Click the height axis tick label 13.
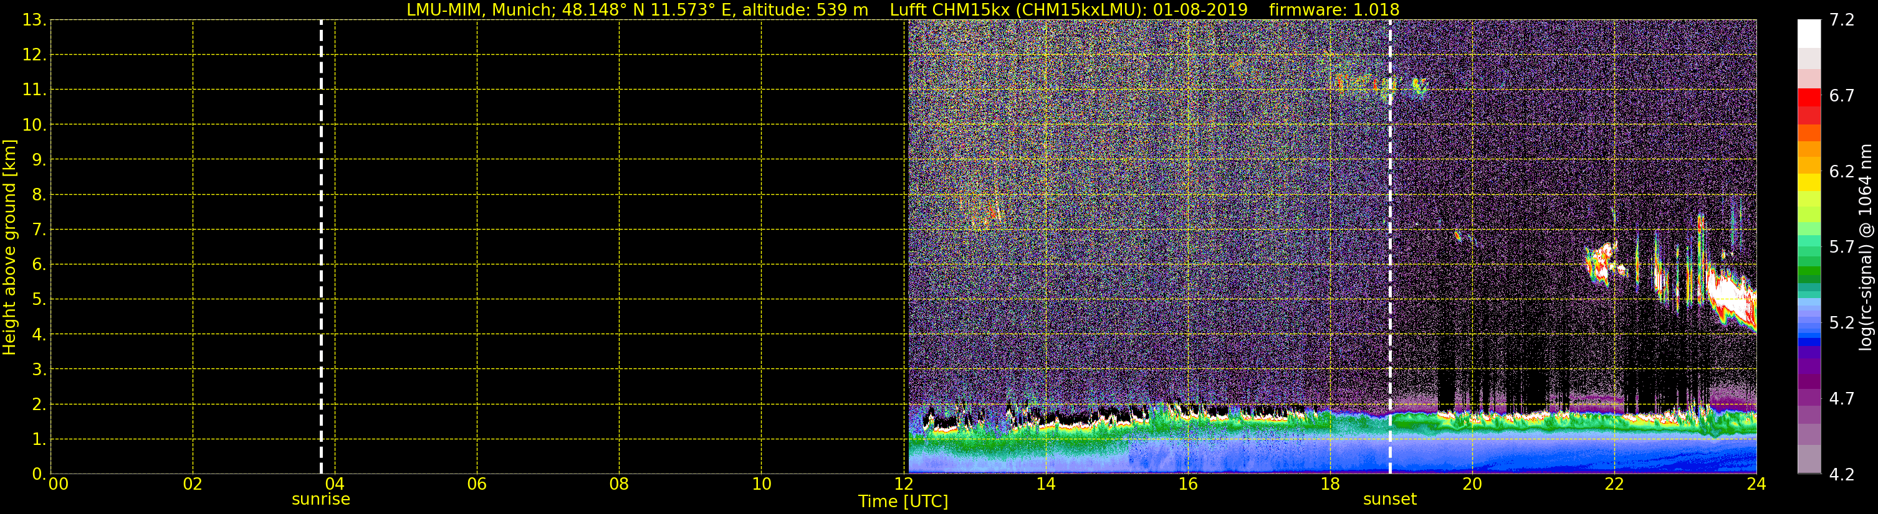1878x514 pixels. pos(34,20)
